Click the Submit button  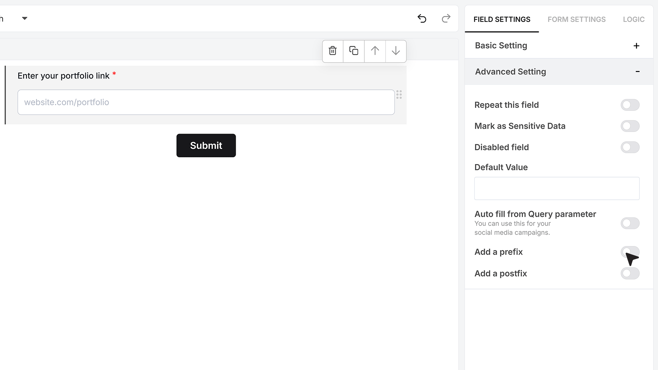point(206,146)
